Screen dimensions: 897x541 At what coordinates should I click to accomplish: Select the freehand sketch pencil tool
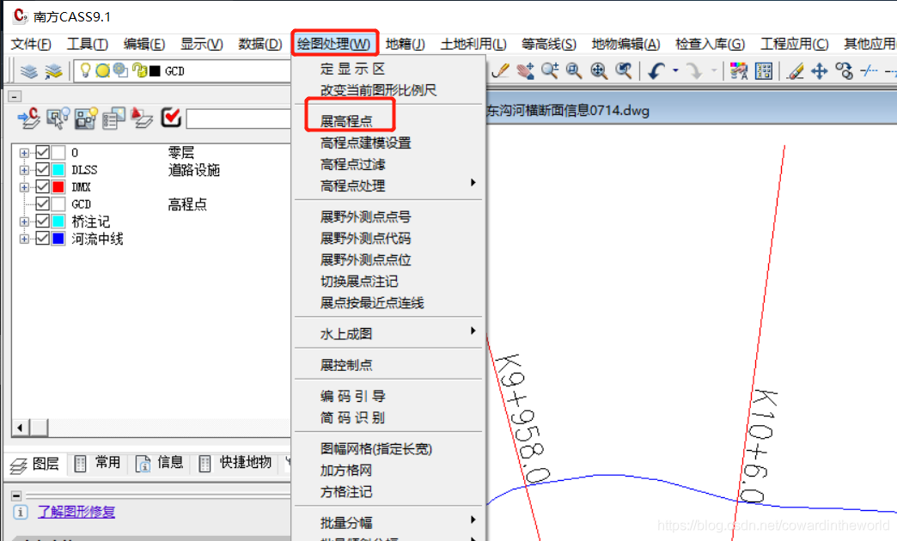pos(501,71)
